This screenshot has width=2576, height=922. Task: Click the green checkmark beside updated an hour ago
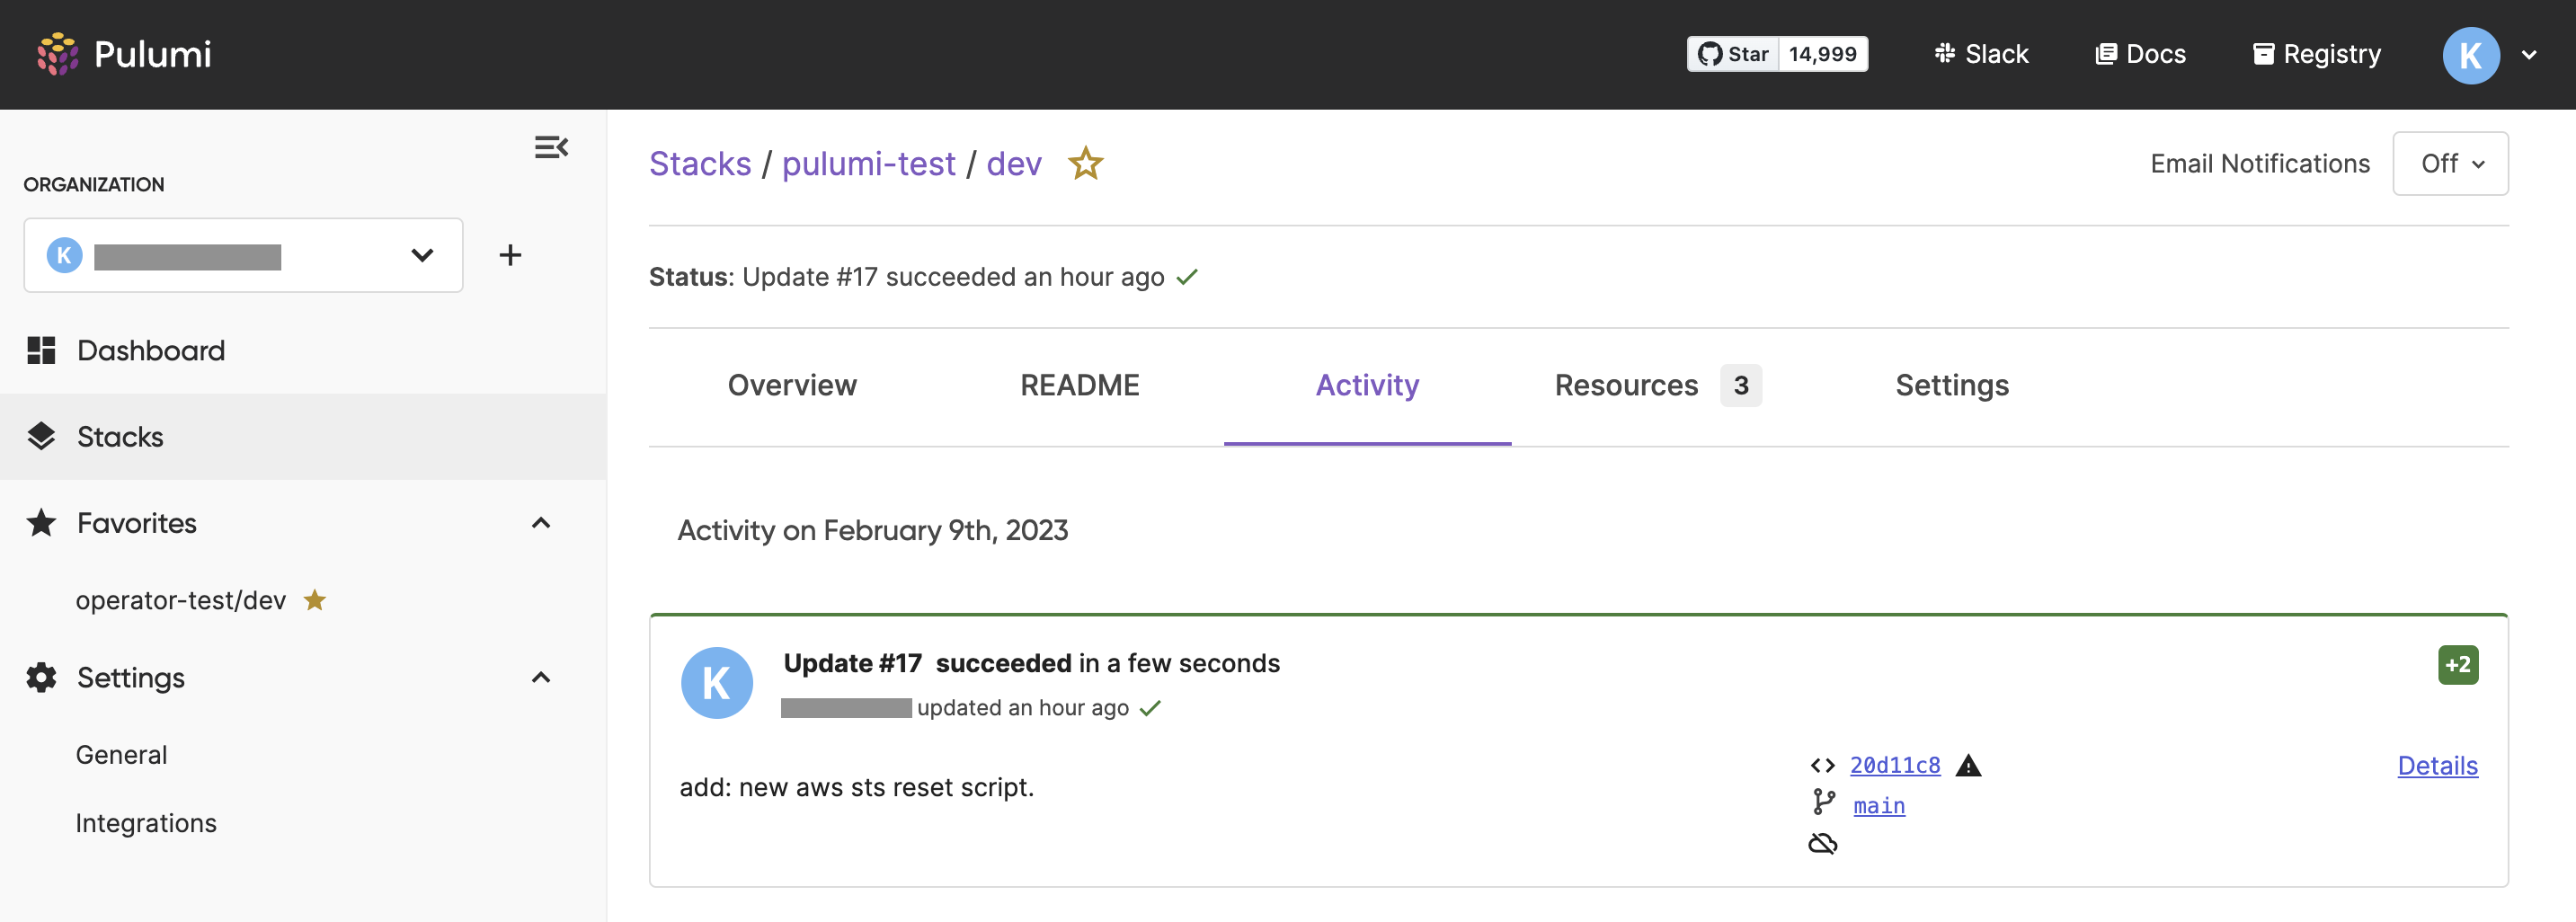pyautogui.click(x=1150, y=708)
